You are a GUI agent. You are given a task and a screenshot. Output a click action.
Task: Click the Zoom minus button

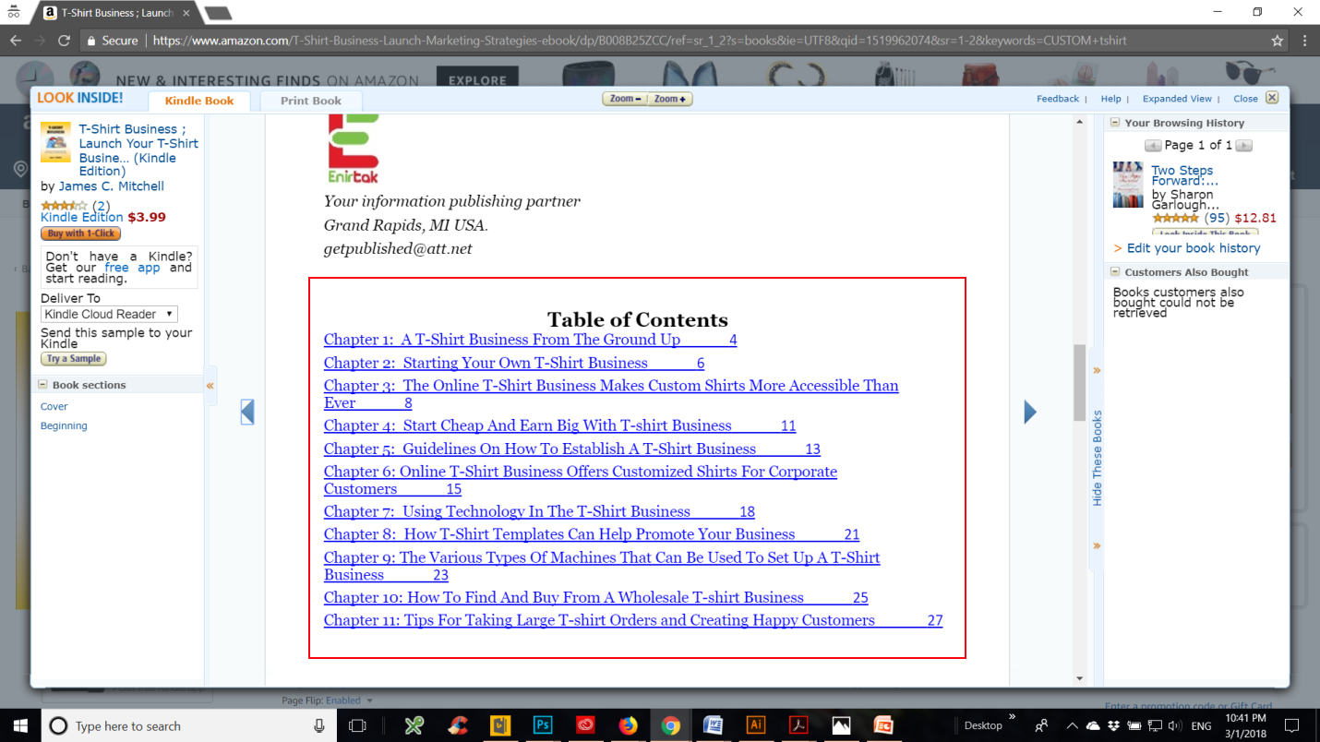(625, 99)
